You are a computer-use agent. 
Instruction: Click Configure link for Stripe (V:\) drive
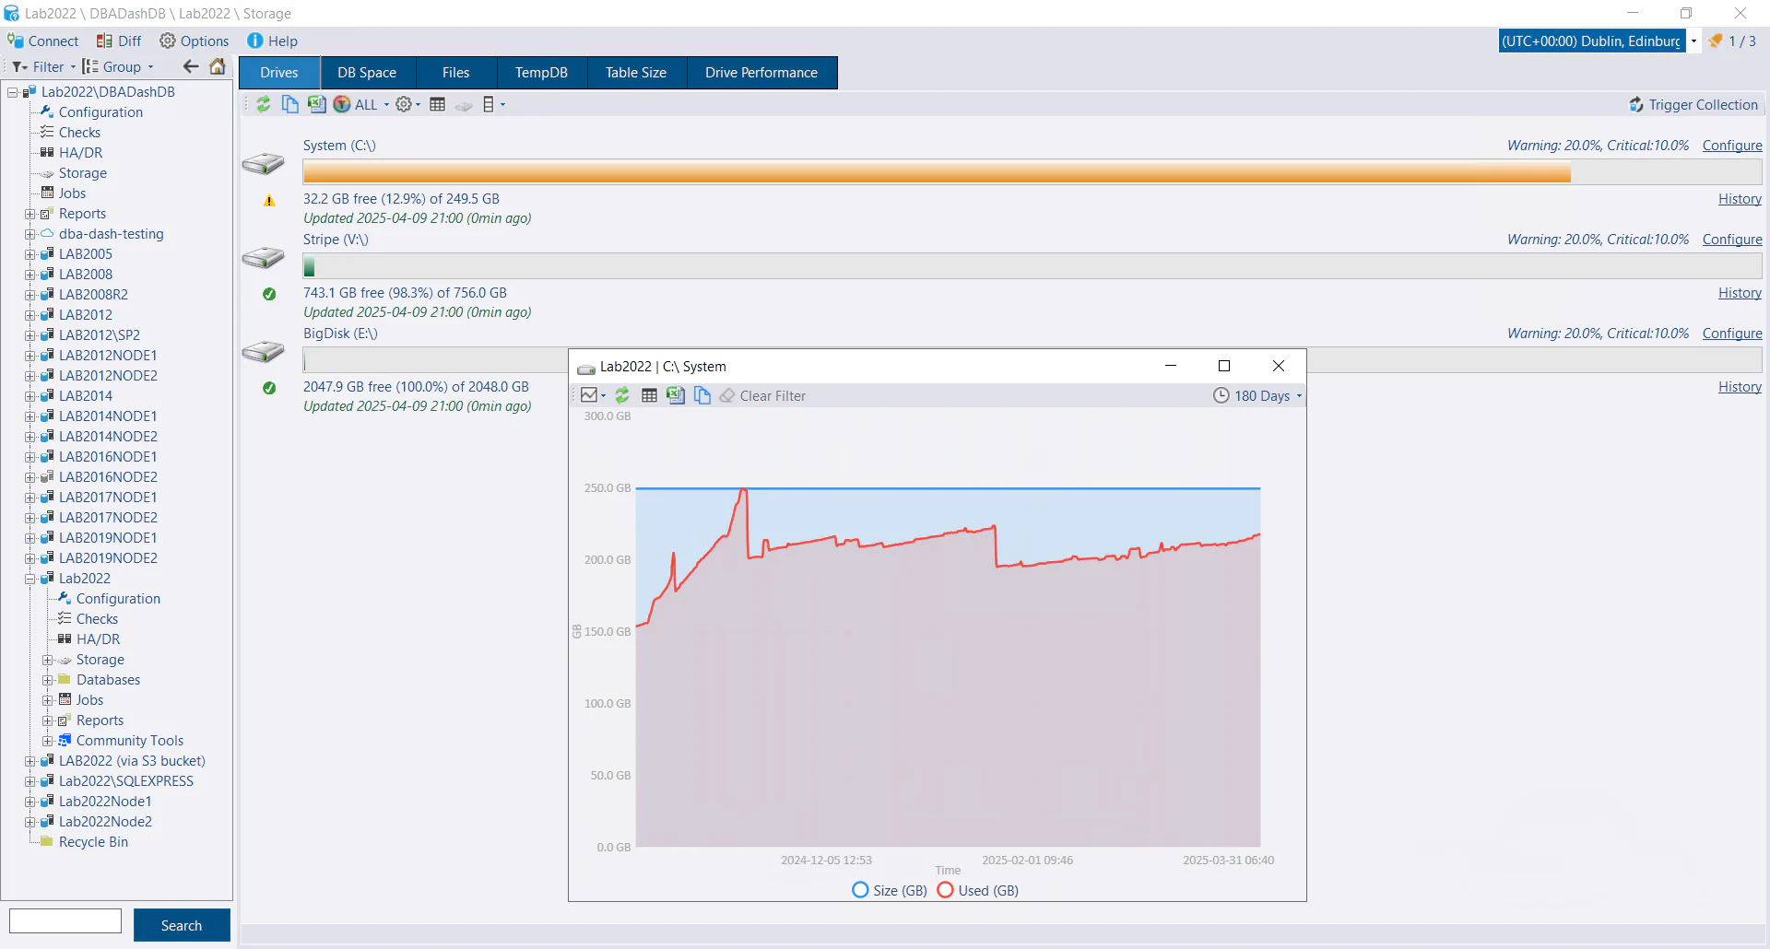coord(1731,240)
